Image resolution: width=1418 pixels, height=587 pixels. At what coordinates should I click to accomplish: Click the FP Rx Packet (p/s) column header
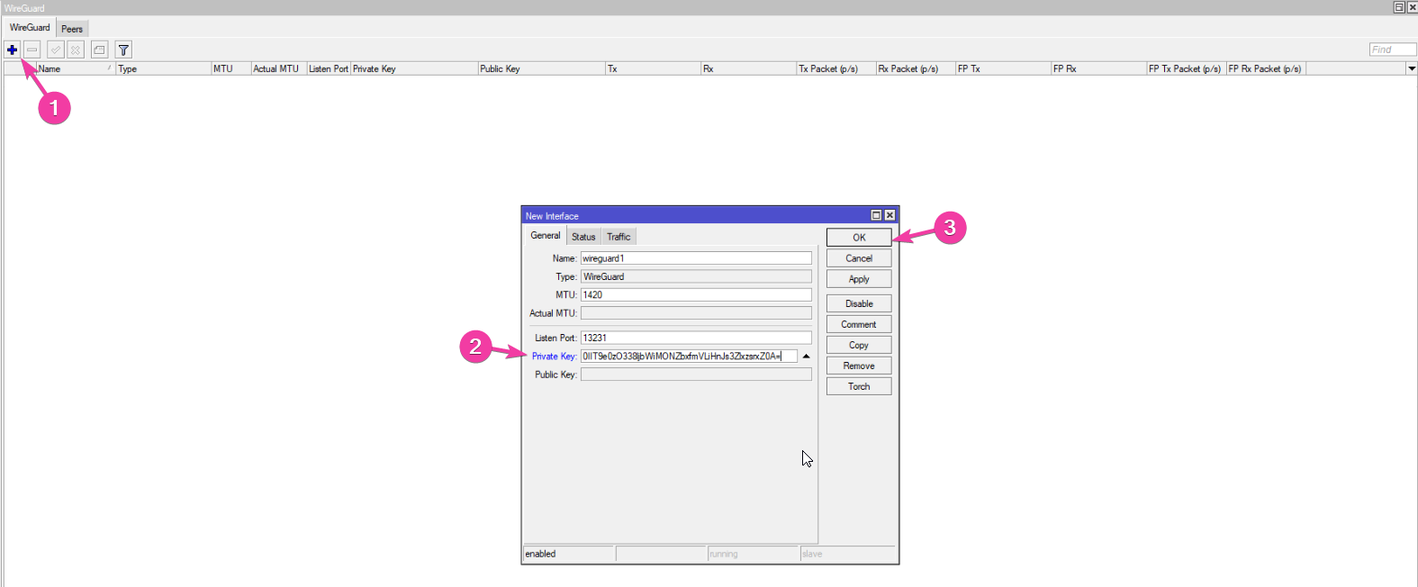(1266, 68)
